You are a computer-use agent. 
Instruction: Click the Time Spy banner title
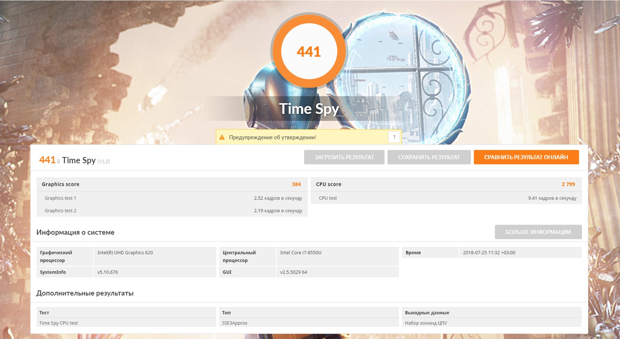coord(309,109)
